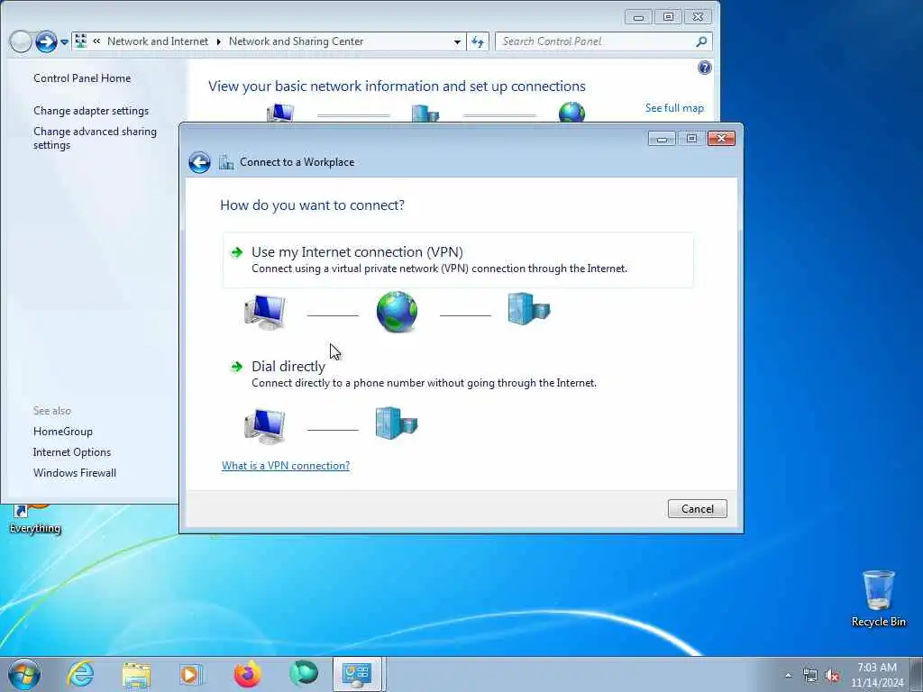Click the Show desktop strip at the taskbar end
This screenshot has height=692, width=923.
click(x=917, y=674)
